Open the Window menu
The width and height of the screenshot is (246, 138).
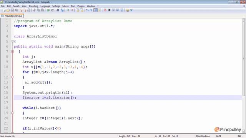click(91, 6)
